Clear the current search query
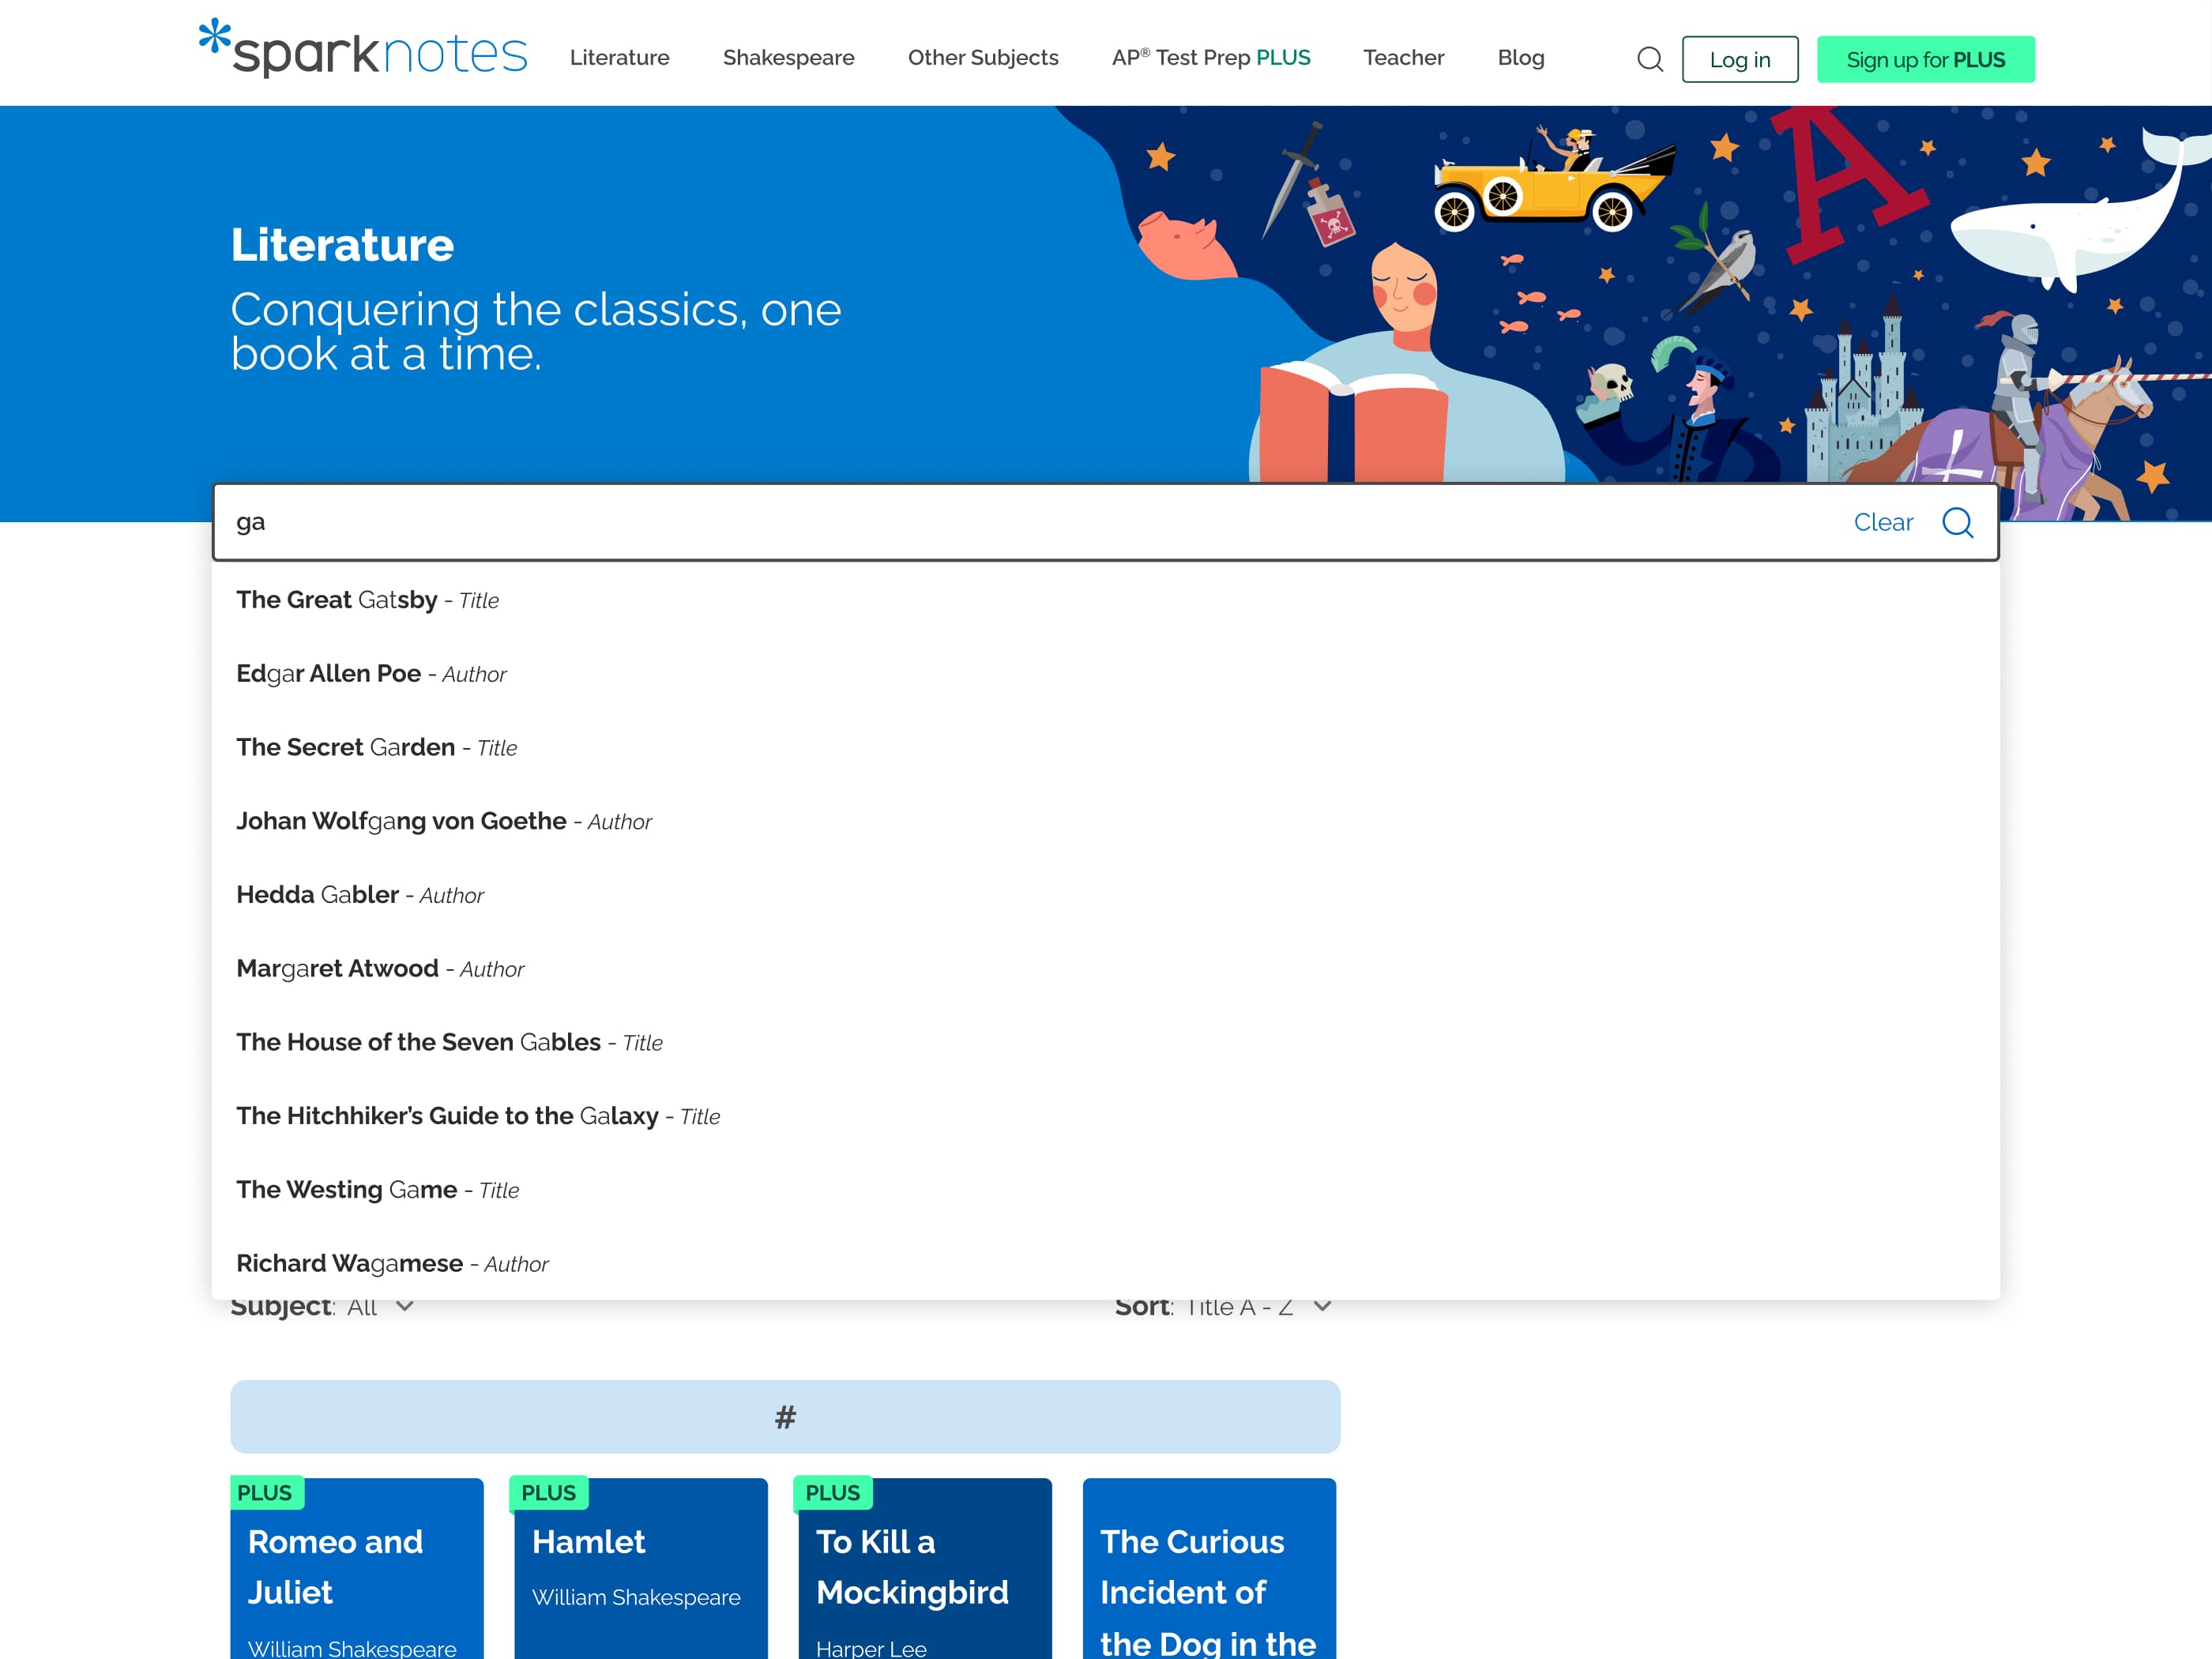This screenshot has height=1659, width=2212. (x=1883, y=522)
